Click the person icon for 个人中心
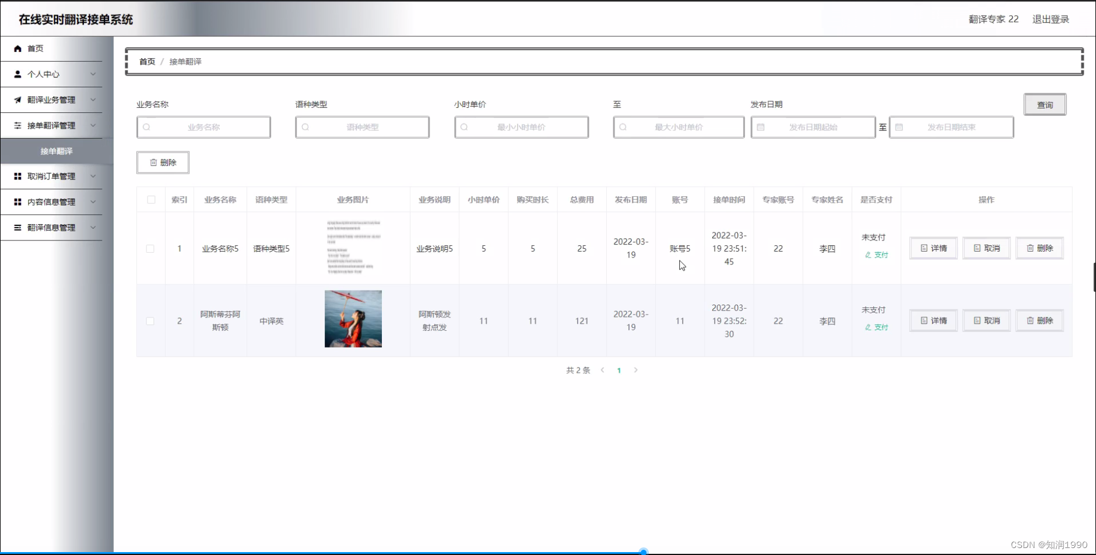 point(18,74)
